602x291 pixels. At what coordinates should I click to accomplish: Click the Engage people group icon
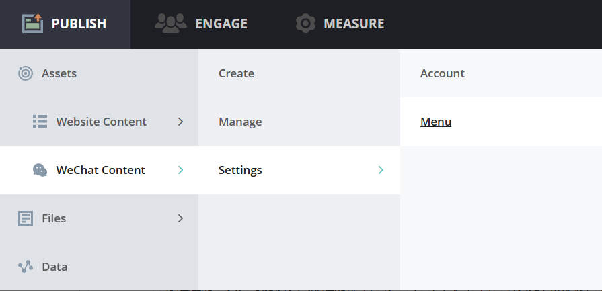(170, 24)
